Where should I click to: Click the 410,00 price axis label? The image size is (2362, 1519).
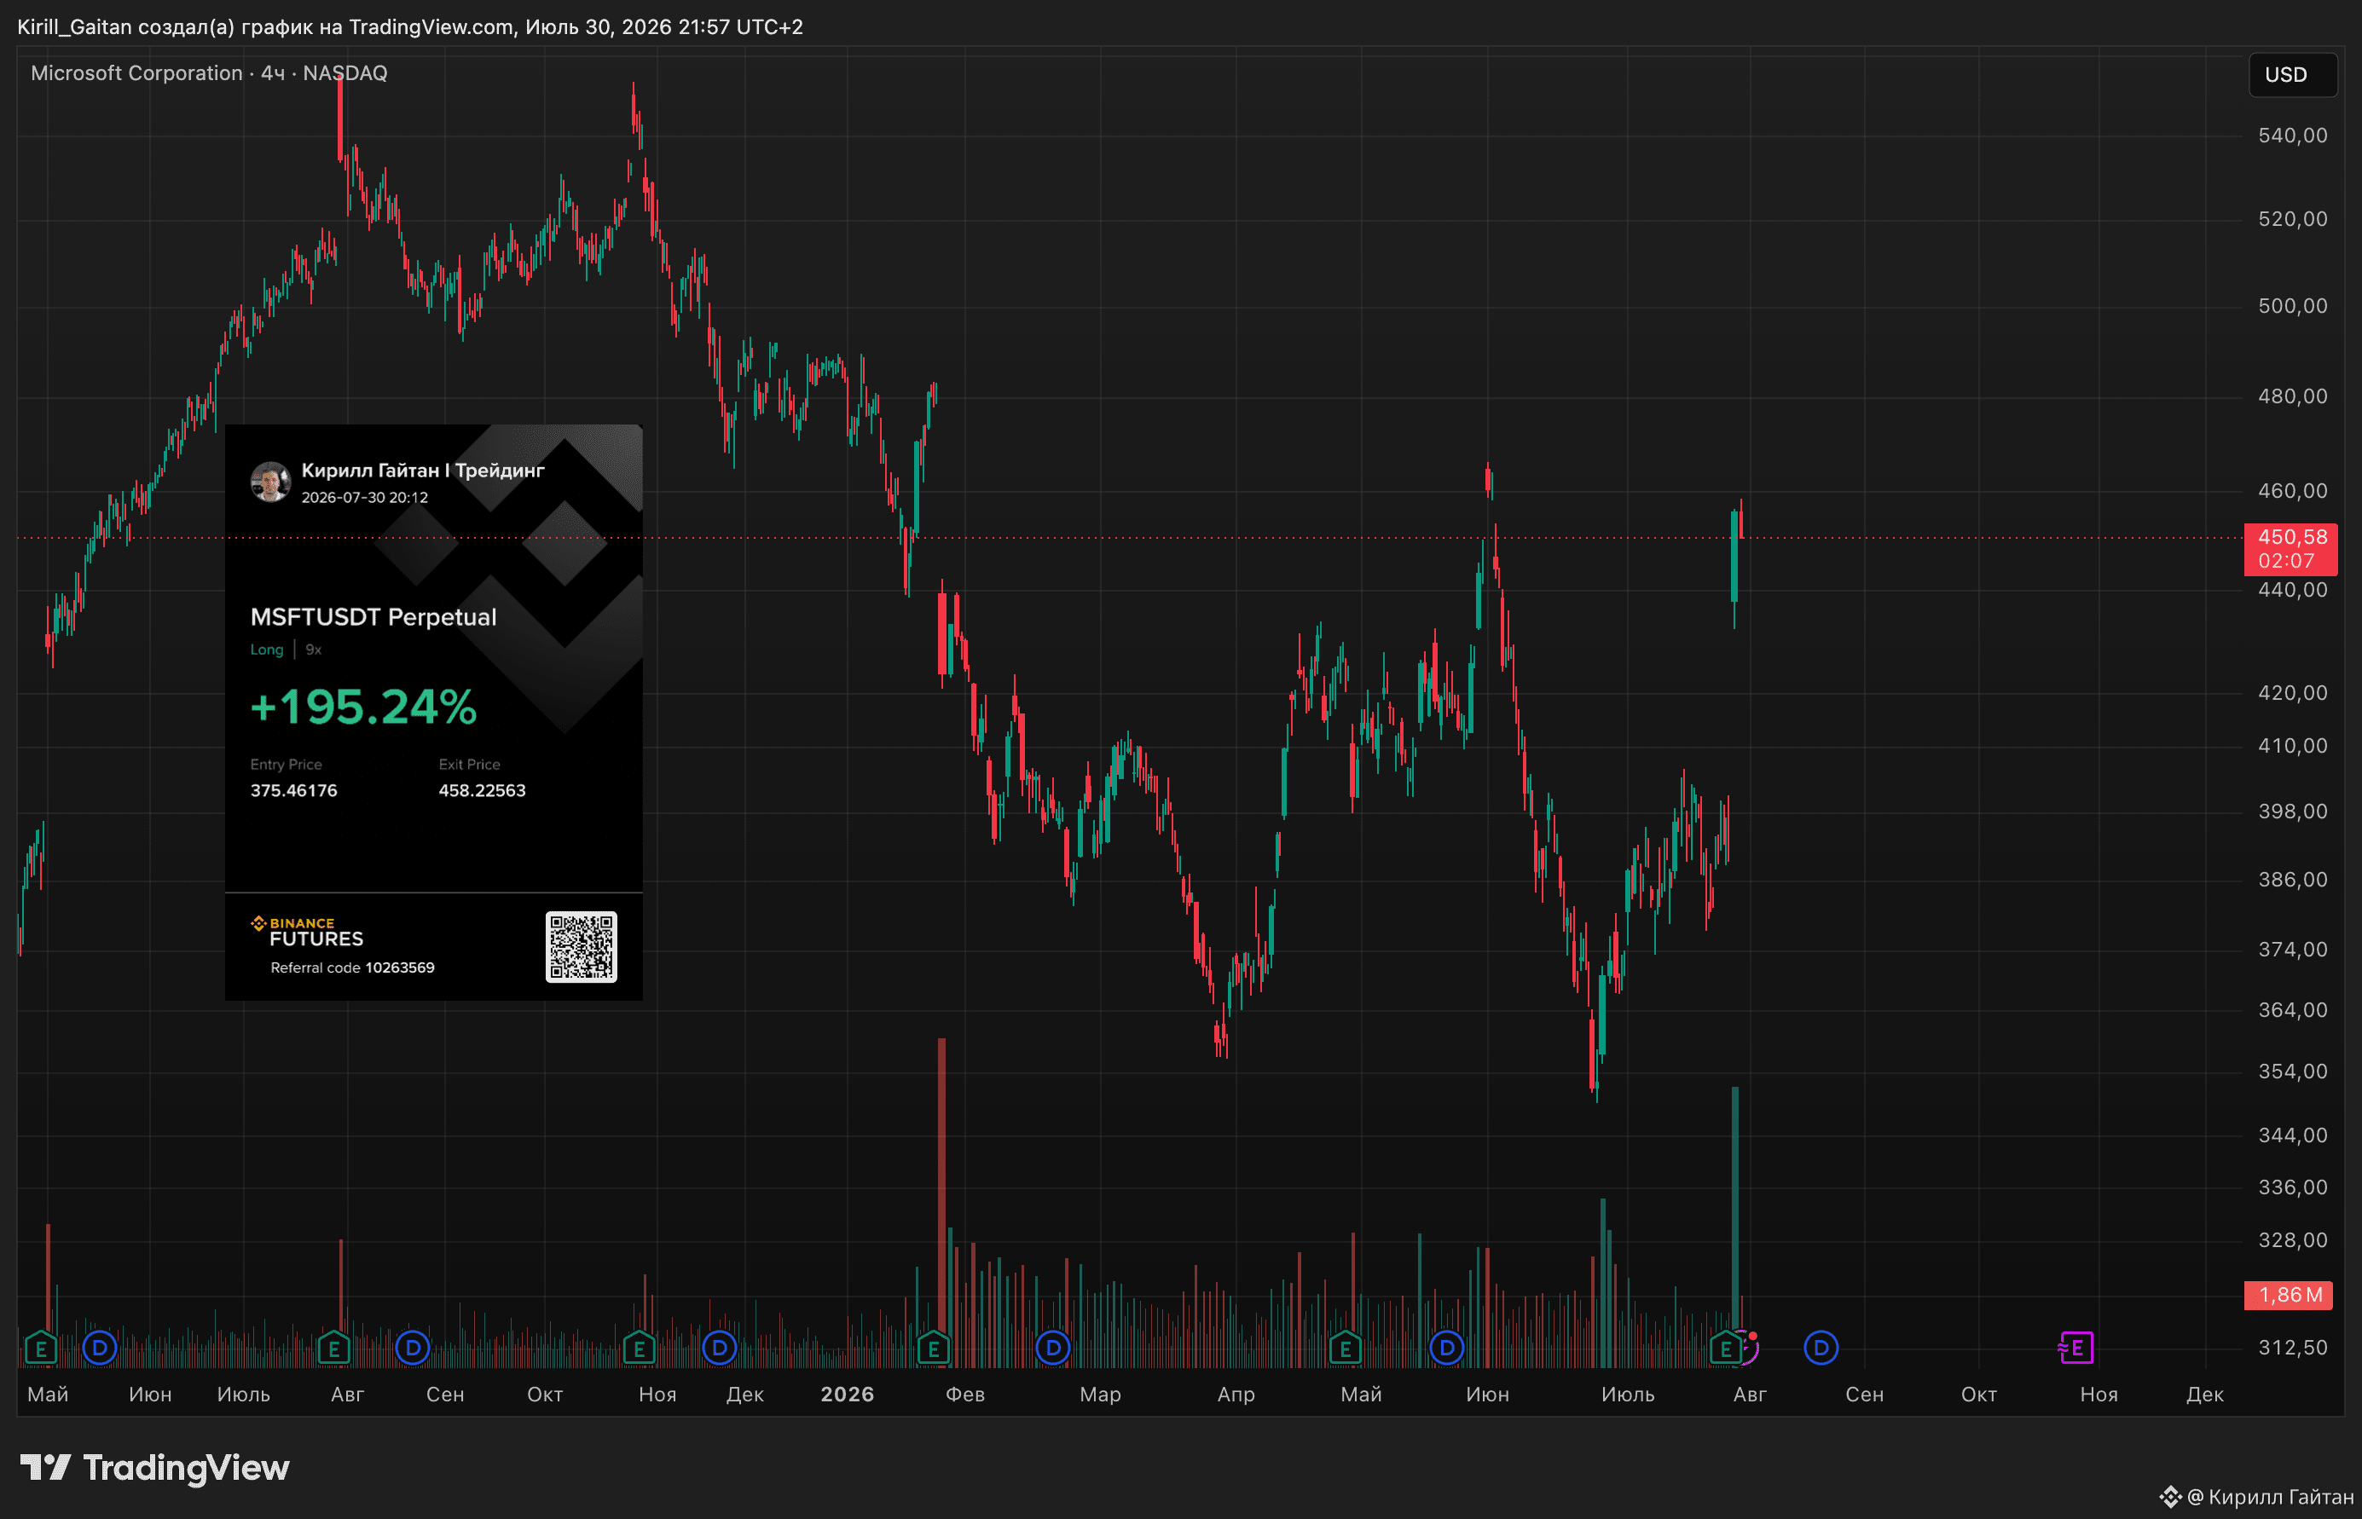click(x=2293, y=746)
